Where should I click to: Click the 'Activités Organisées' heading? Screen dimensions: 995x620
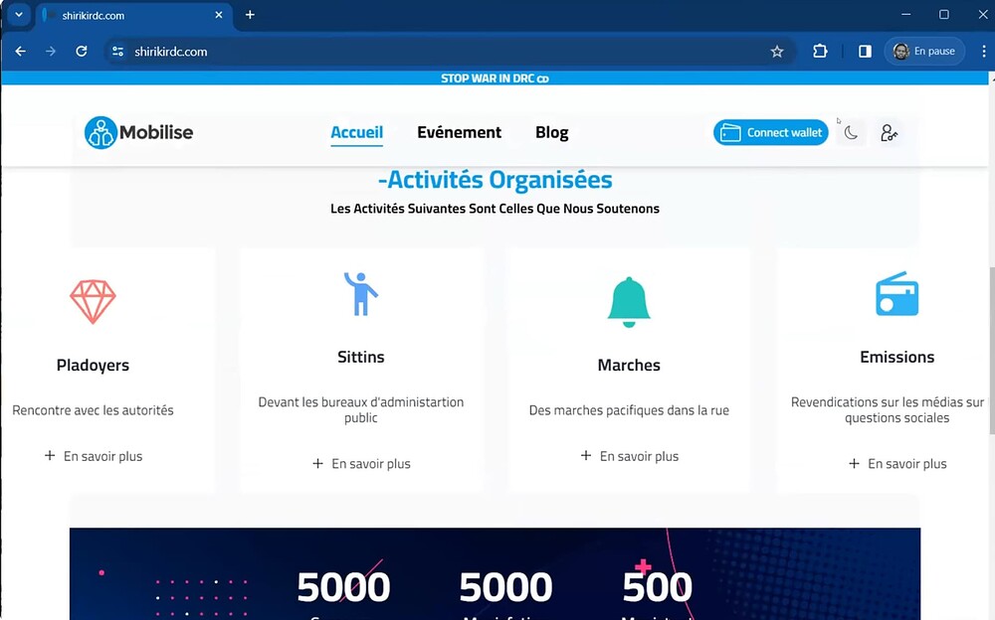(x=495, y=180)
